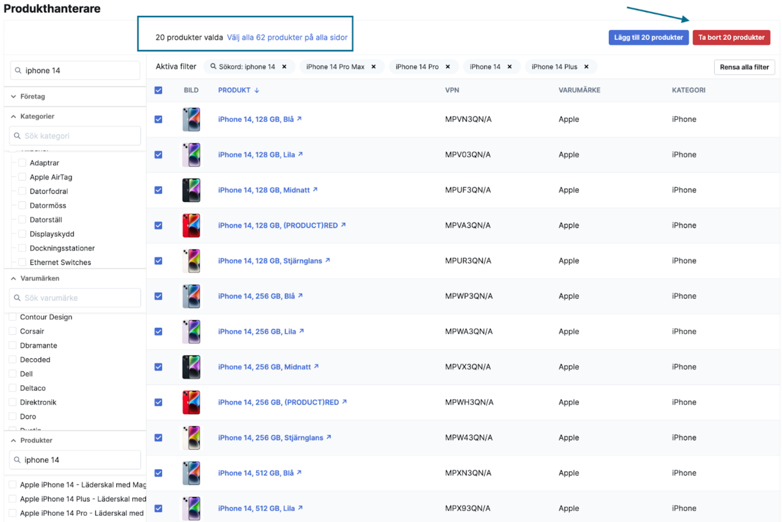Open external link icon for 128 GB (PRODUCT)RED
This screenshot has width=782, height=522.
click(x=343, y=225)
